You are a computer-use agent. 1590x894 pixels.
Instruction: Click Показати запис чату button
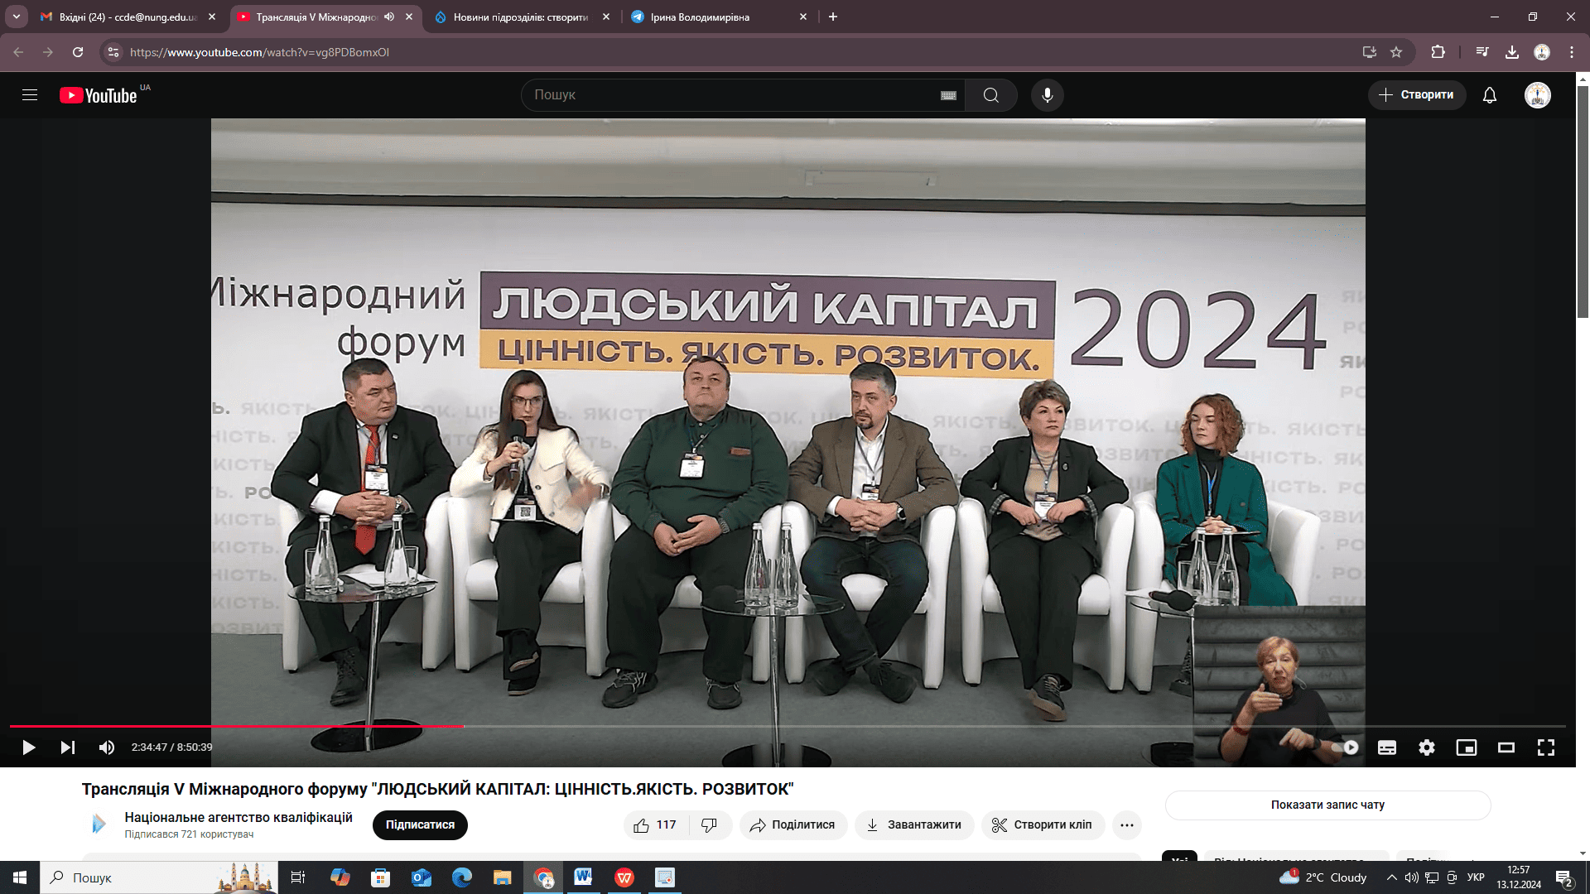tap(1327, 805)
